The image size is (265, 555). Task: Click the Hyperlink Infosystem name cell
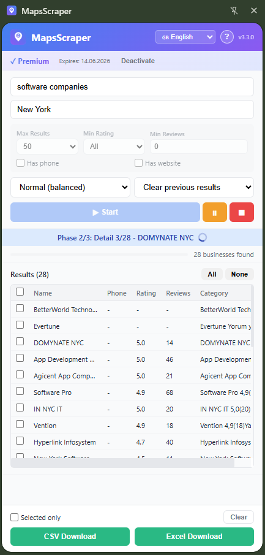(x=65, y=442)
